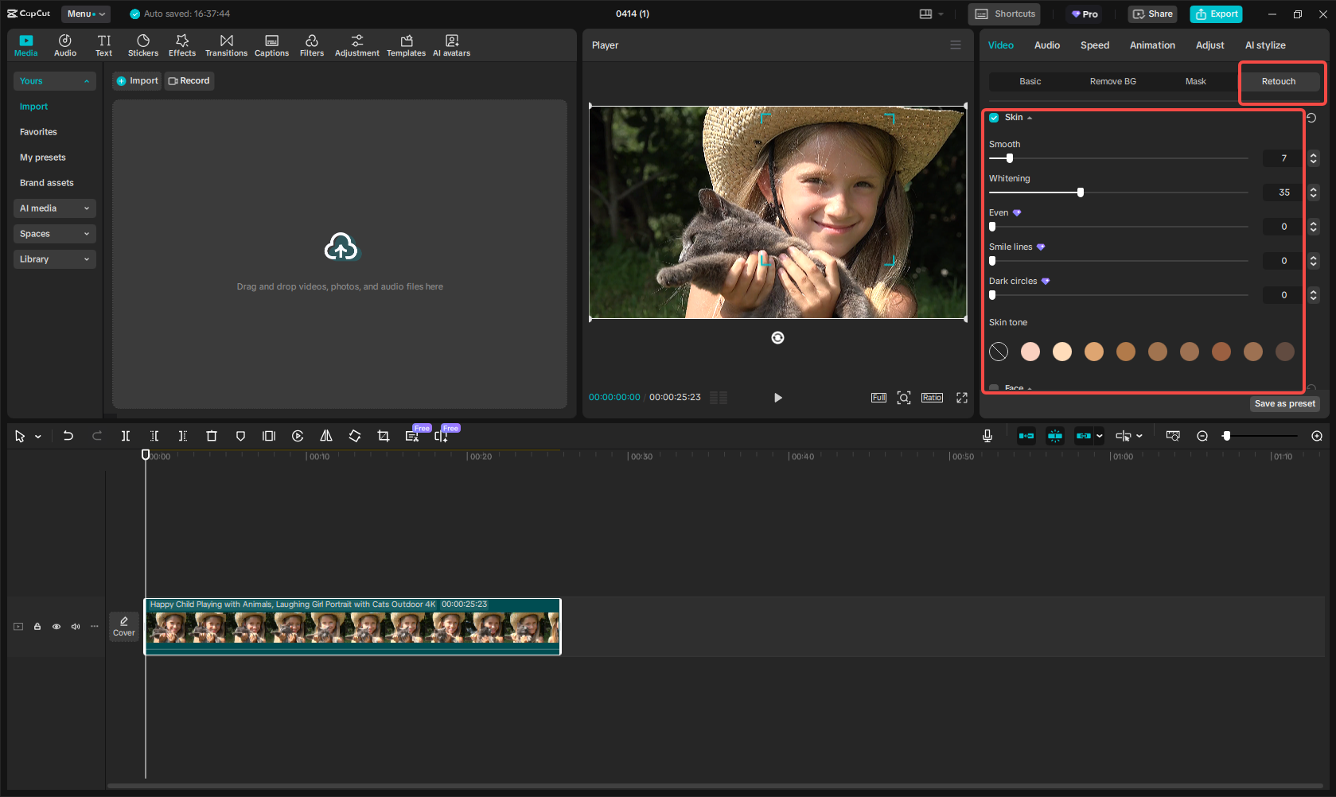Open the AI avatars panel
The height and width of the screenshot is (797, 1336).
451,45
